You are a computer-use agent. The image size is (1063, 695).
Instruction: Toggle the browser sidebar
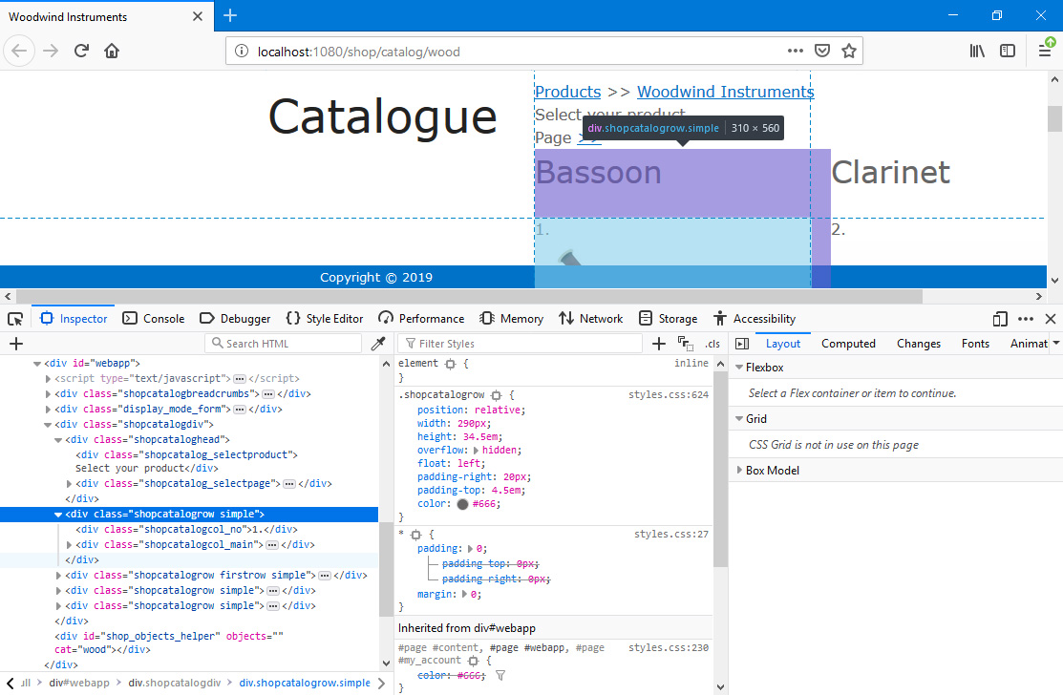[x=1009, y=51]
